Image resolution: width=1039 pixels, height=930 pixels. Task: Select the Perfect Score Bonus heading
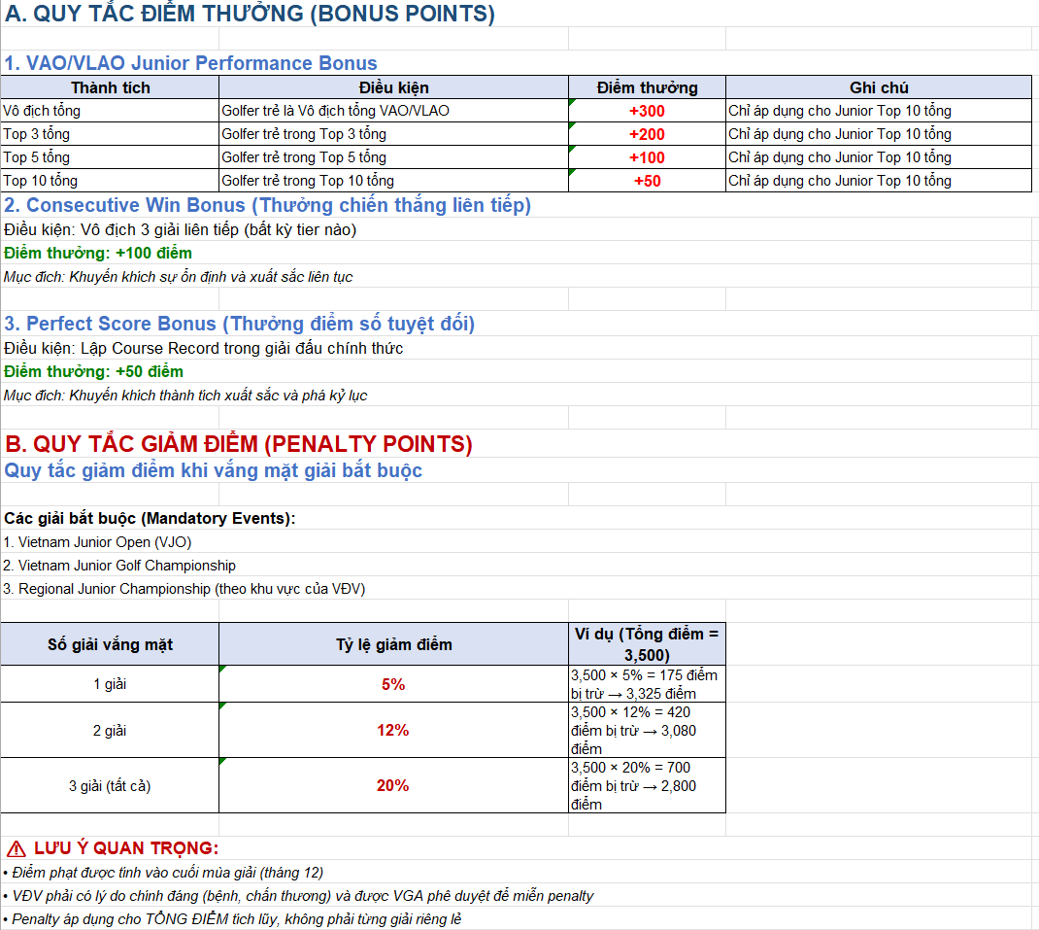[x=239, y=324]
